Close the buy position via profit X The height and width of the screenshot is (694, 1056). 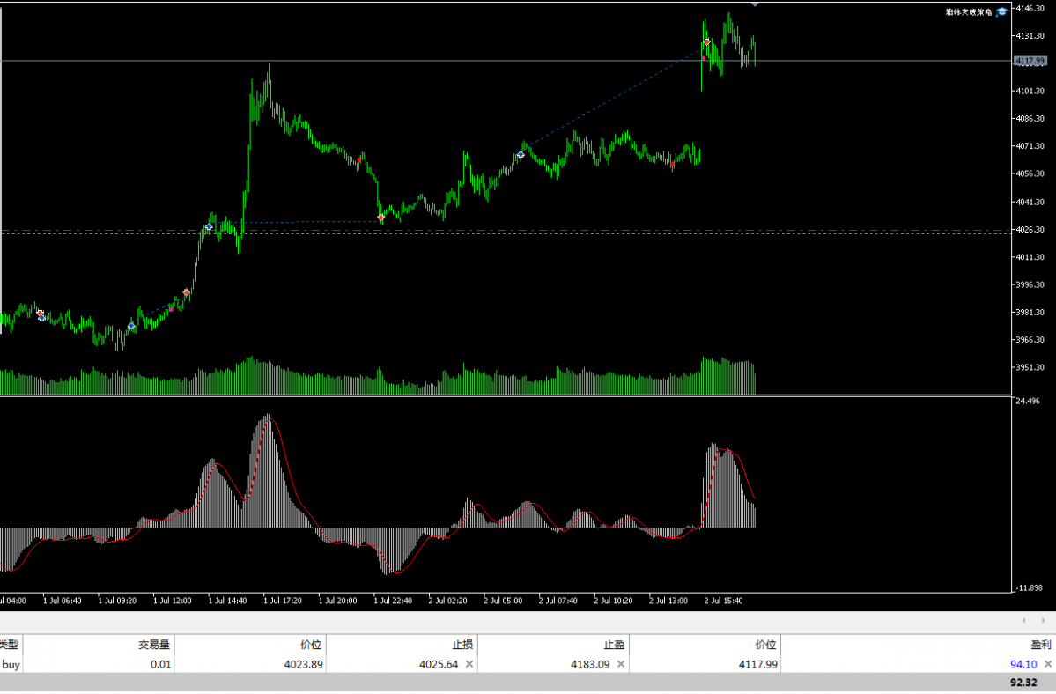(1048, 664)
